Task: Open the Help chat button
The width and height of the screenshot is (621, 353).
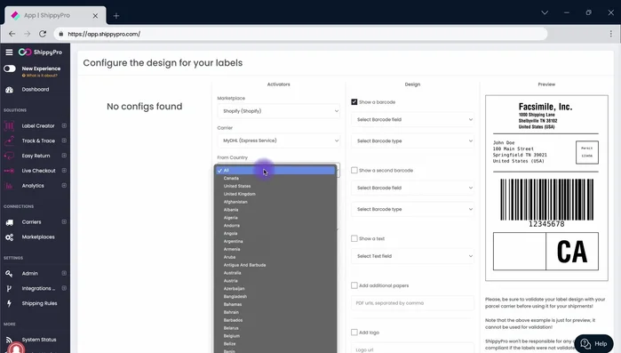Action: pos(593,343)
